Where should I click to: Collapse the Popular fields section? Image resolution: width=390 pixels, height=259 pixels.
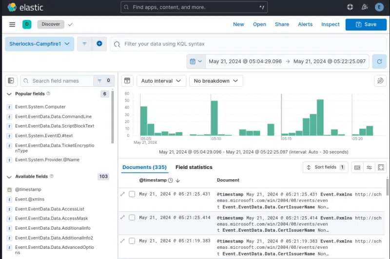[x=9, y=94]
